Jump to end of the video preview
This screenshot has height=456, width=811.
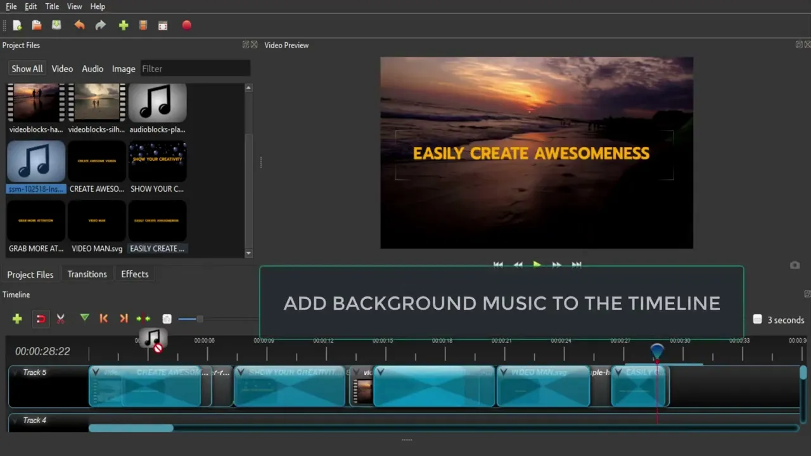(577, 265)
